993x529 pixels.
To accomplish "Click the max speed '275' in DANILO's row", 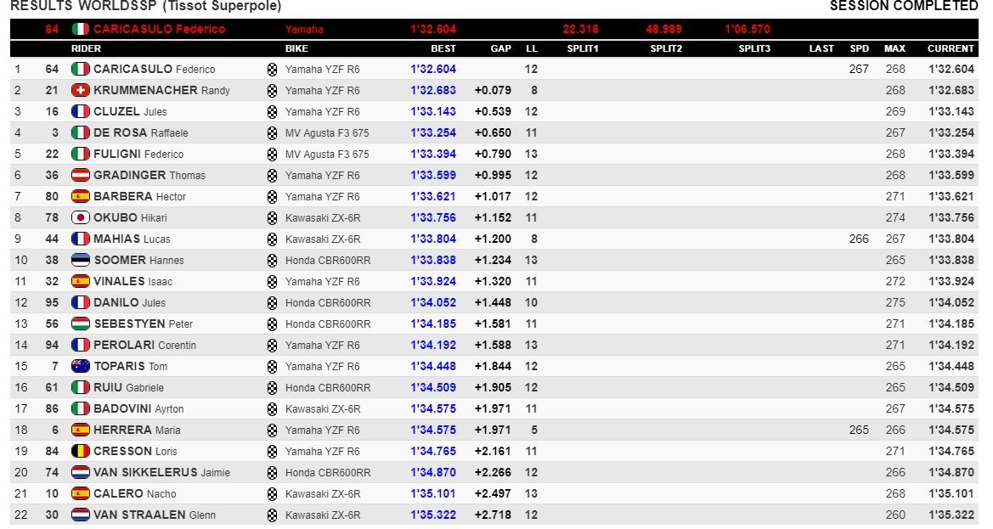I will coord(895,303).
